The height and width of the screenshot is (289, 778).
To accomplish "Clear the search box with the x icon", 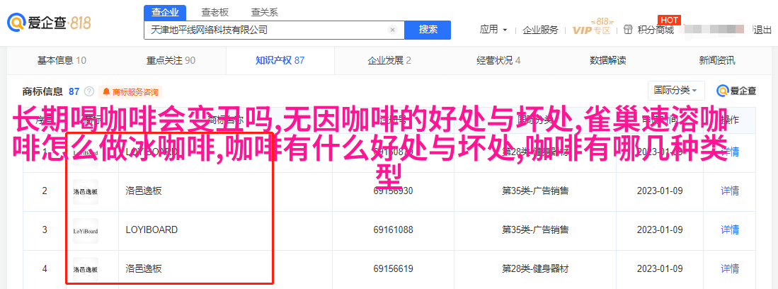I will [392, 30].
